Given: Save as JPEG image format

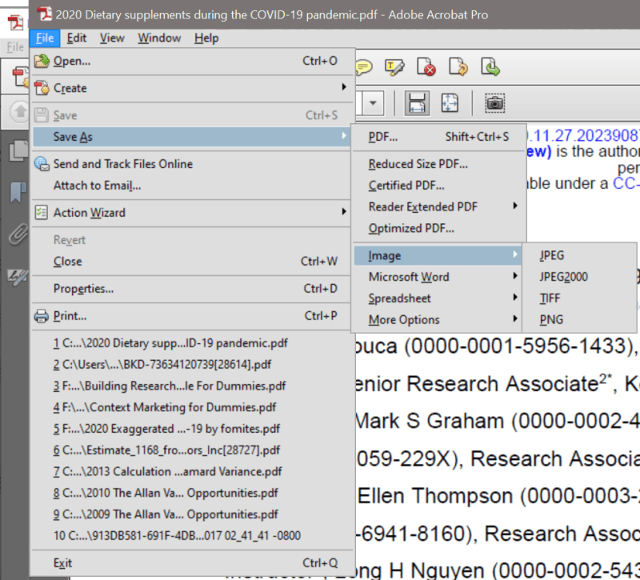Looking at the screenshot, I should (x=579, y=255).
